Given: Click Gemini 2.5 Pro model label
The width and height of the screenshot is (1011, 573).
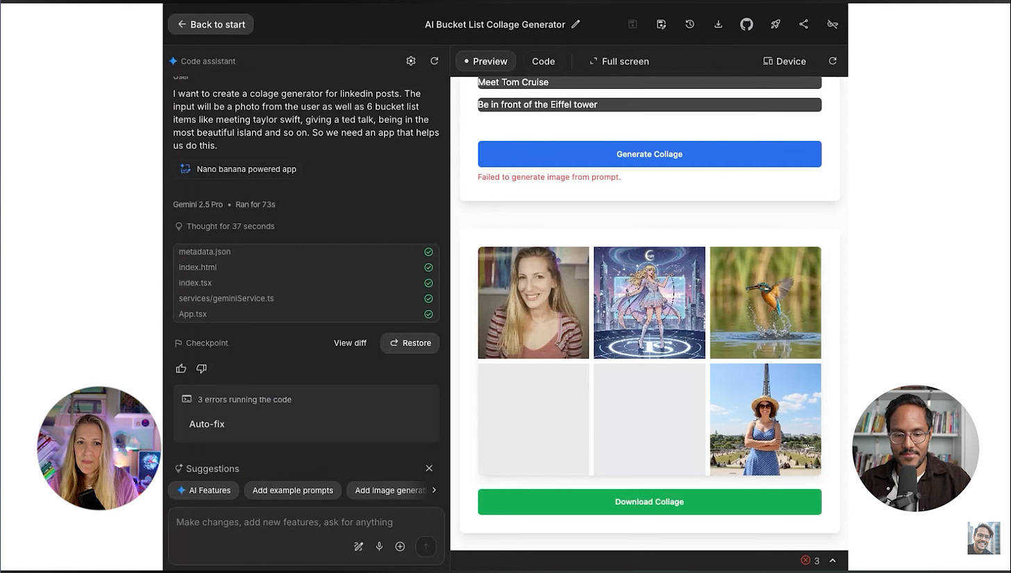Looking at the screenshot, I should [198, 205].
